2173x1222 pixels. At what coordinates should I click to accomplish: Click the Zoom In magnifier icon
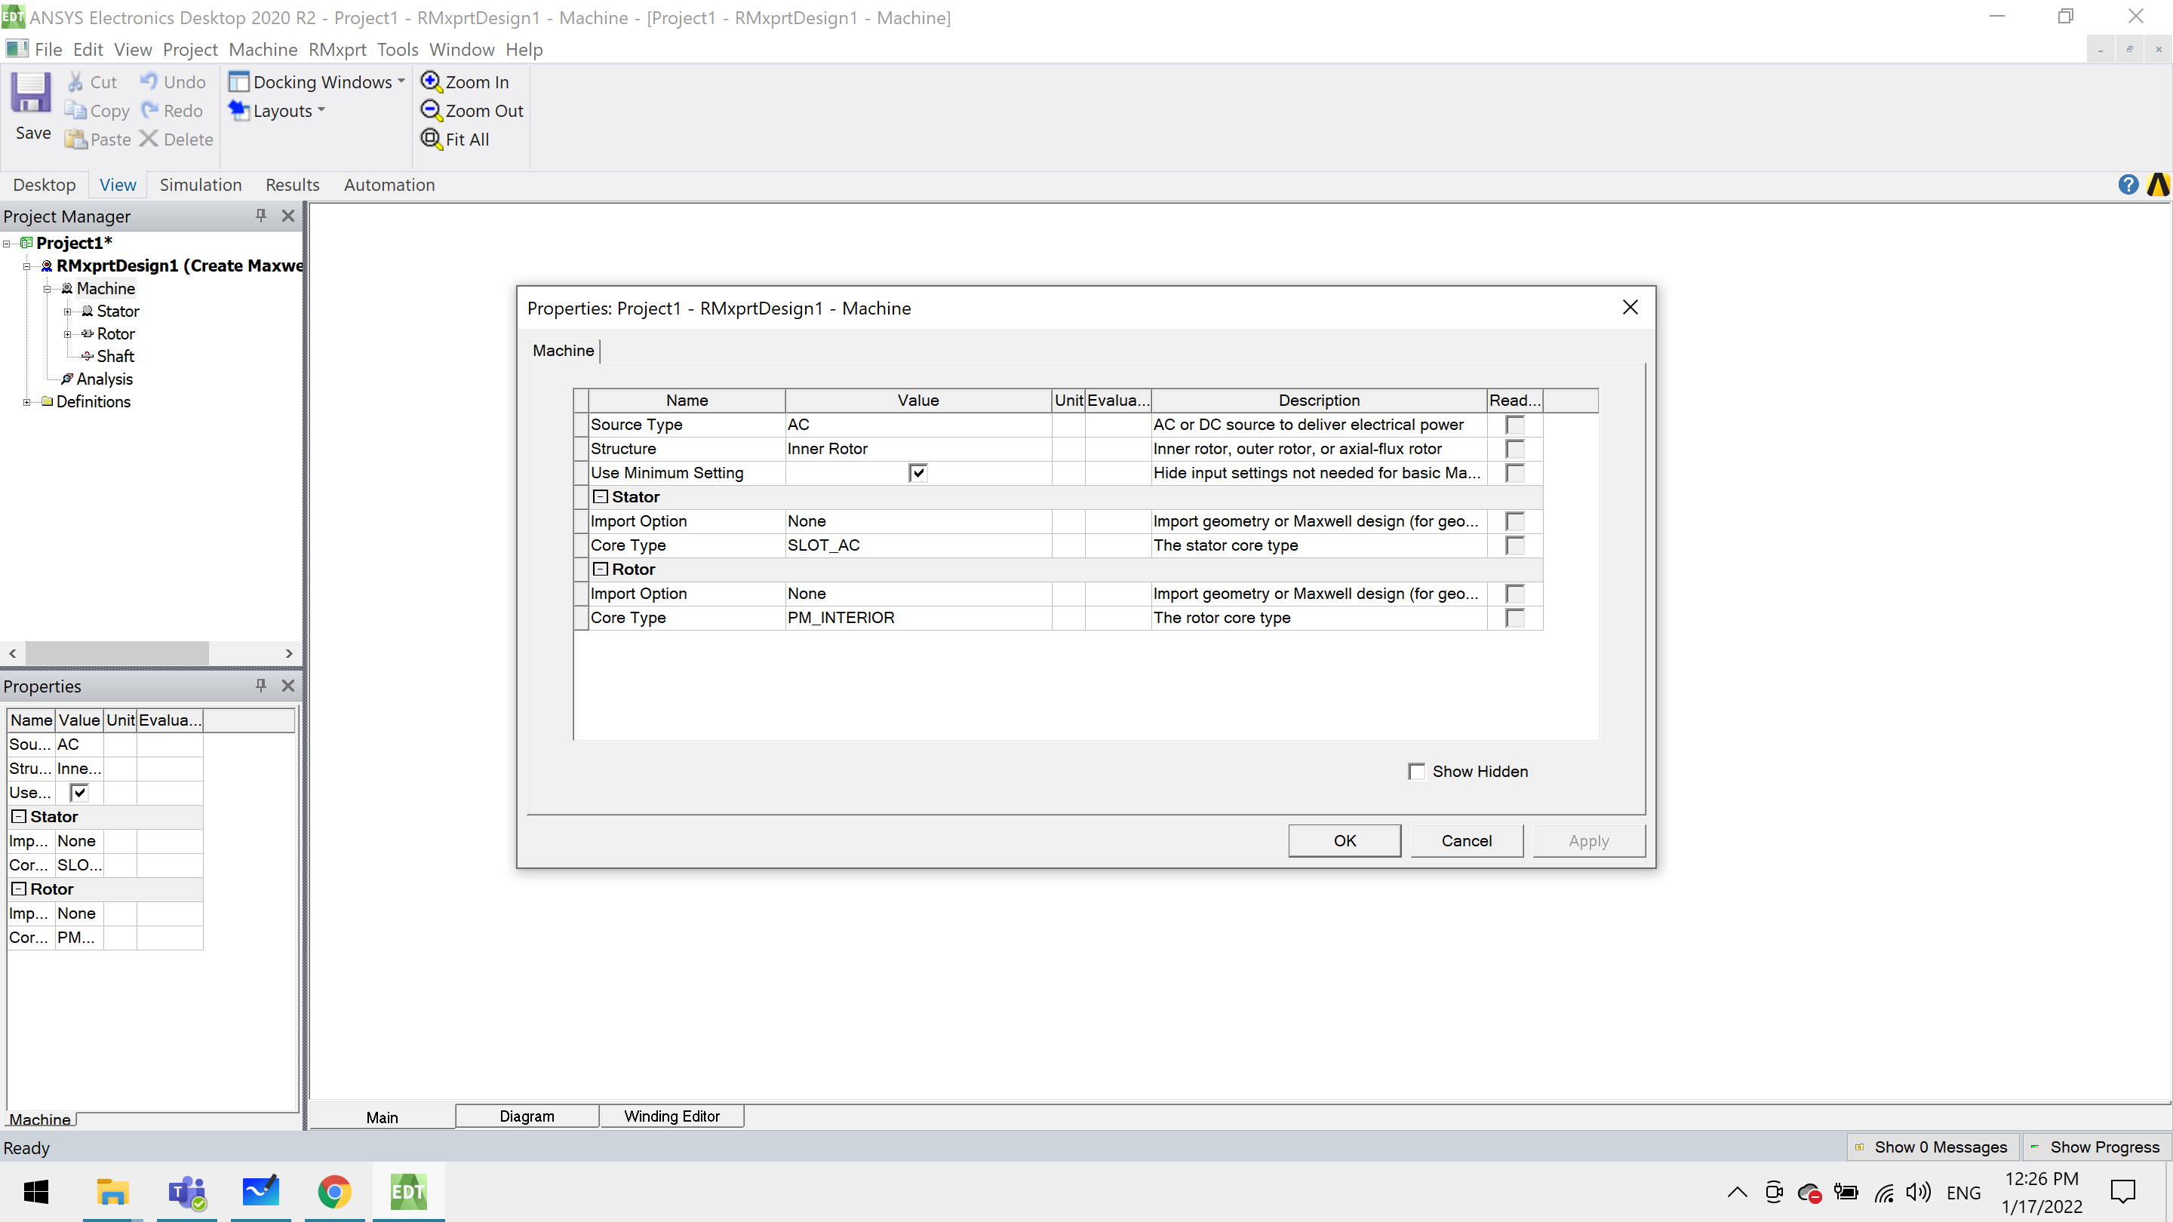click(430, 81)
